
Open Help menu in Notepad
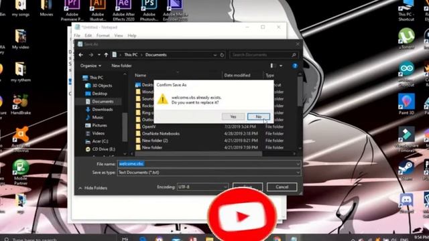point(132,35)
